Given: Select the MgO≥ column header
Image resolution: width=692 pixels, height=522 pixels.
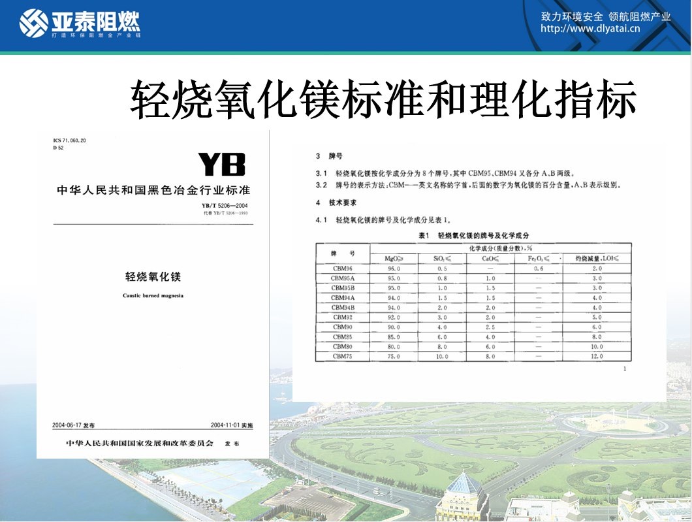Looking at the screenshot, I should tap(394, 258).
